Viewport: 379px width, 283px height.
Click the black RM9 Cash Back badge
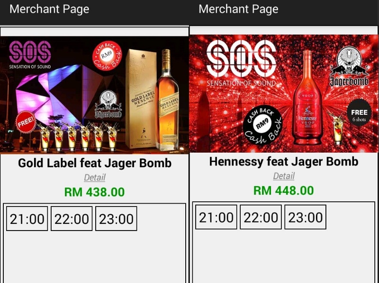coord(262,125)
